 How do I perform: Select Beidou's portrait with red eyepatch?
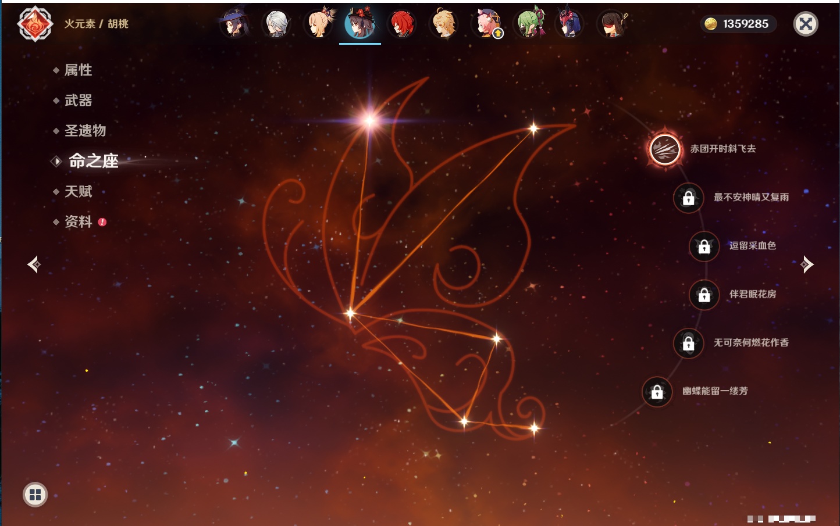pos(612,24)
